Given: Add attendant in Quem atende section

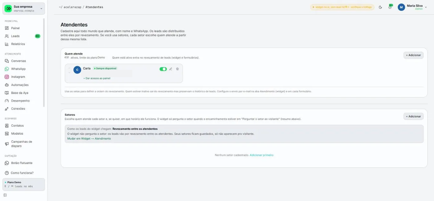Looking at the screenshot, I should pyautogui.click(x=413, y=55).
